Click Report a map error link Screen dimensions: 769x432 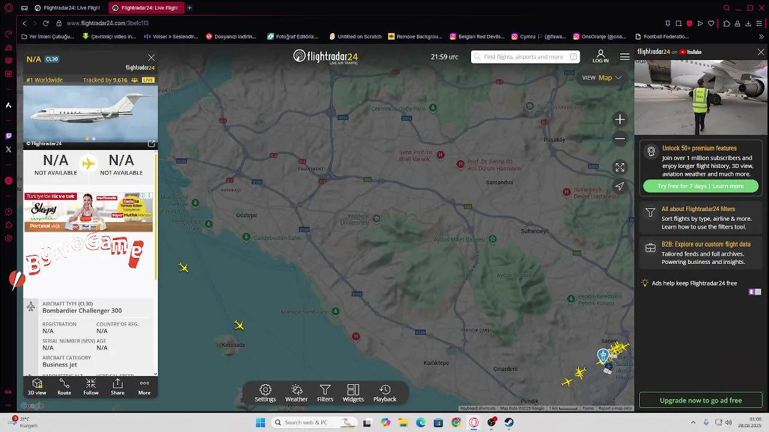[x=615, y=409]
